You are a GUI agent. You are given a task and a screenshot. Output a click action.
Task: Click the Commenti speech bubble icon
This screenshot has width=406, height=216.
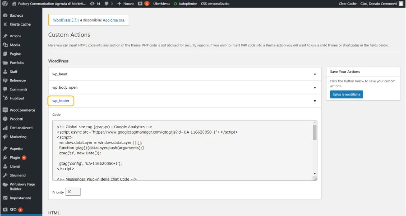5,90
